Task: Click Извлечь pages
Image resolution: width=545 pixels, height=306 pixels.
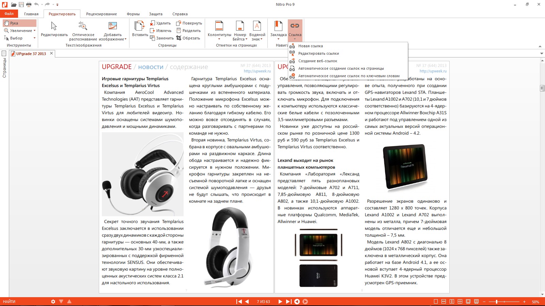Action: [x=160, y=31]
